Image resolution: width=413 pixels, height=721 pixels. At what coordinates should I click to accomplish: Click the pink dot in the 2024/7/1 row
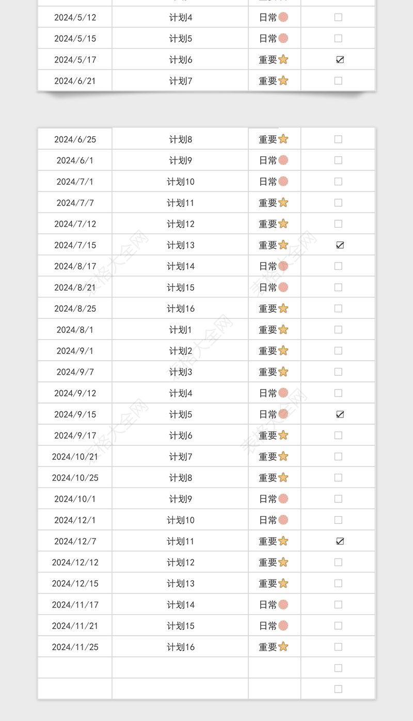(x=283, y=181)
